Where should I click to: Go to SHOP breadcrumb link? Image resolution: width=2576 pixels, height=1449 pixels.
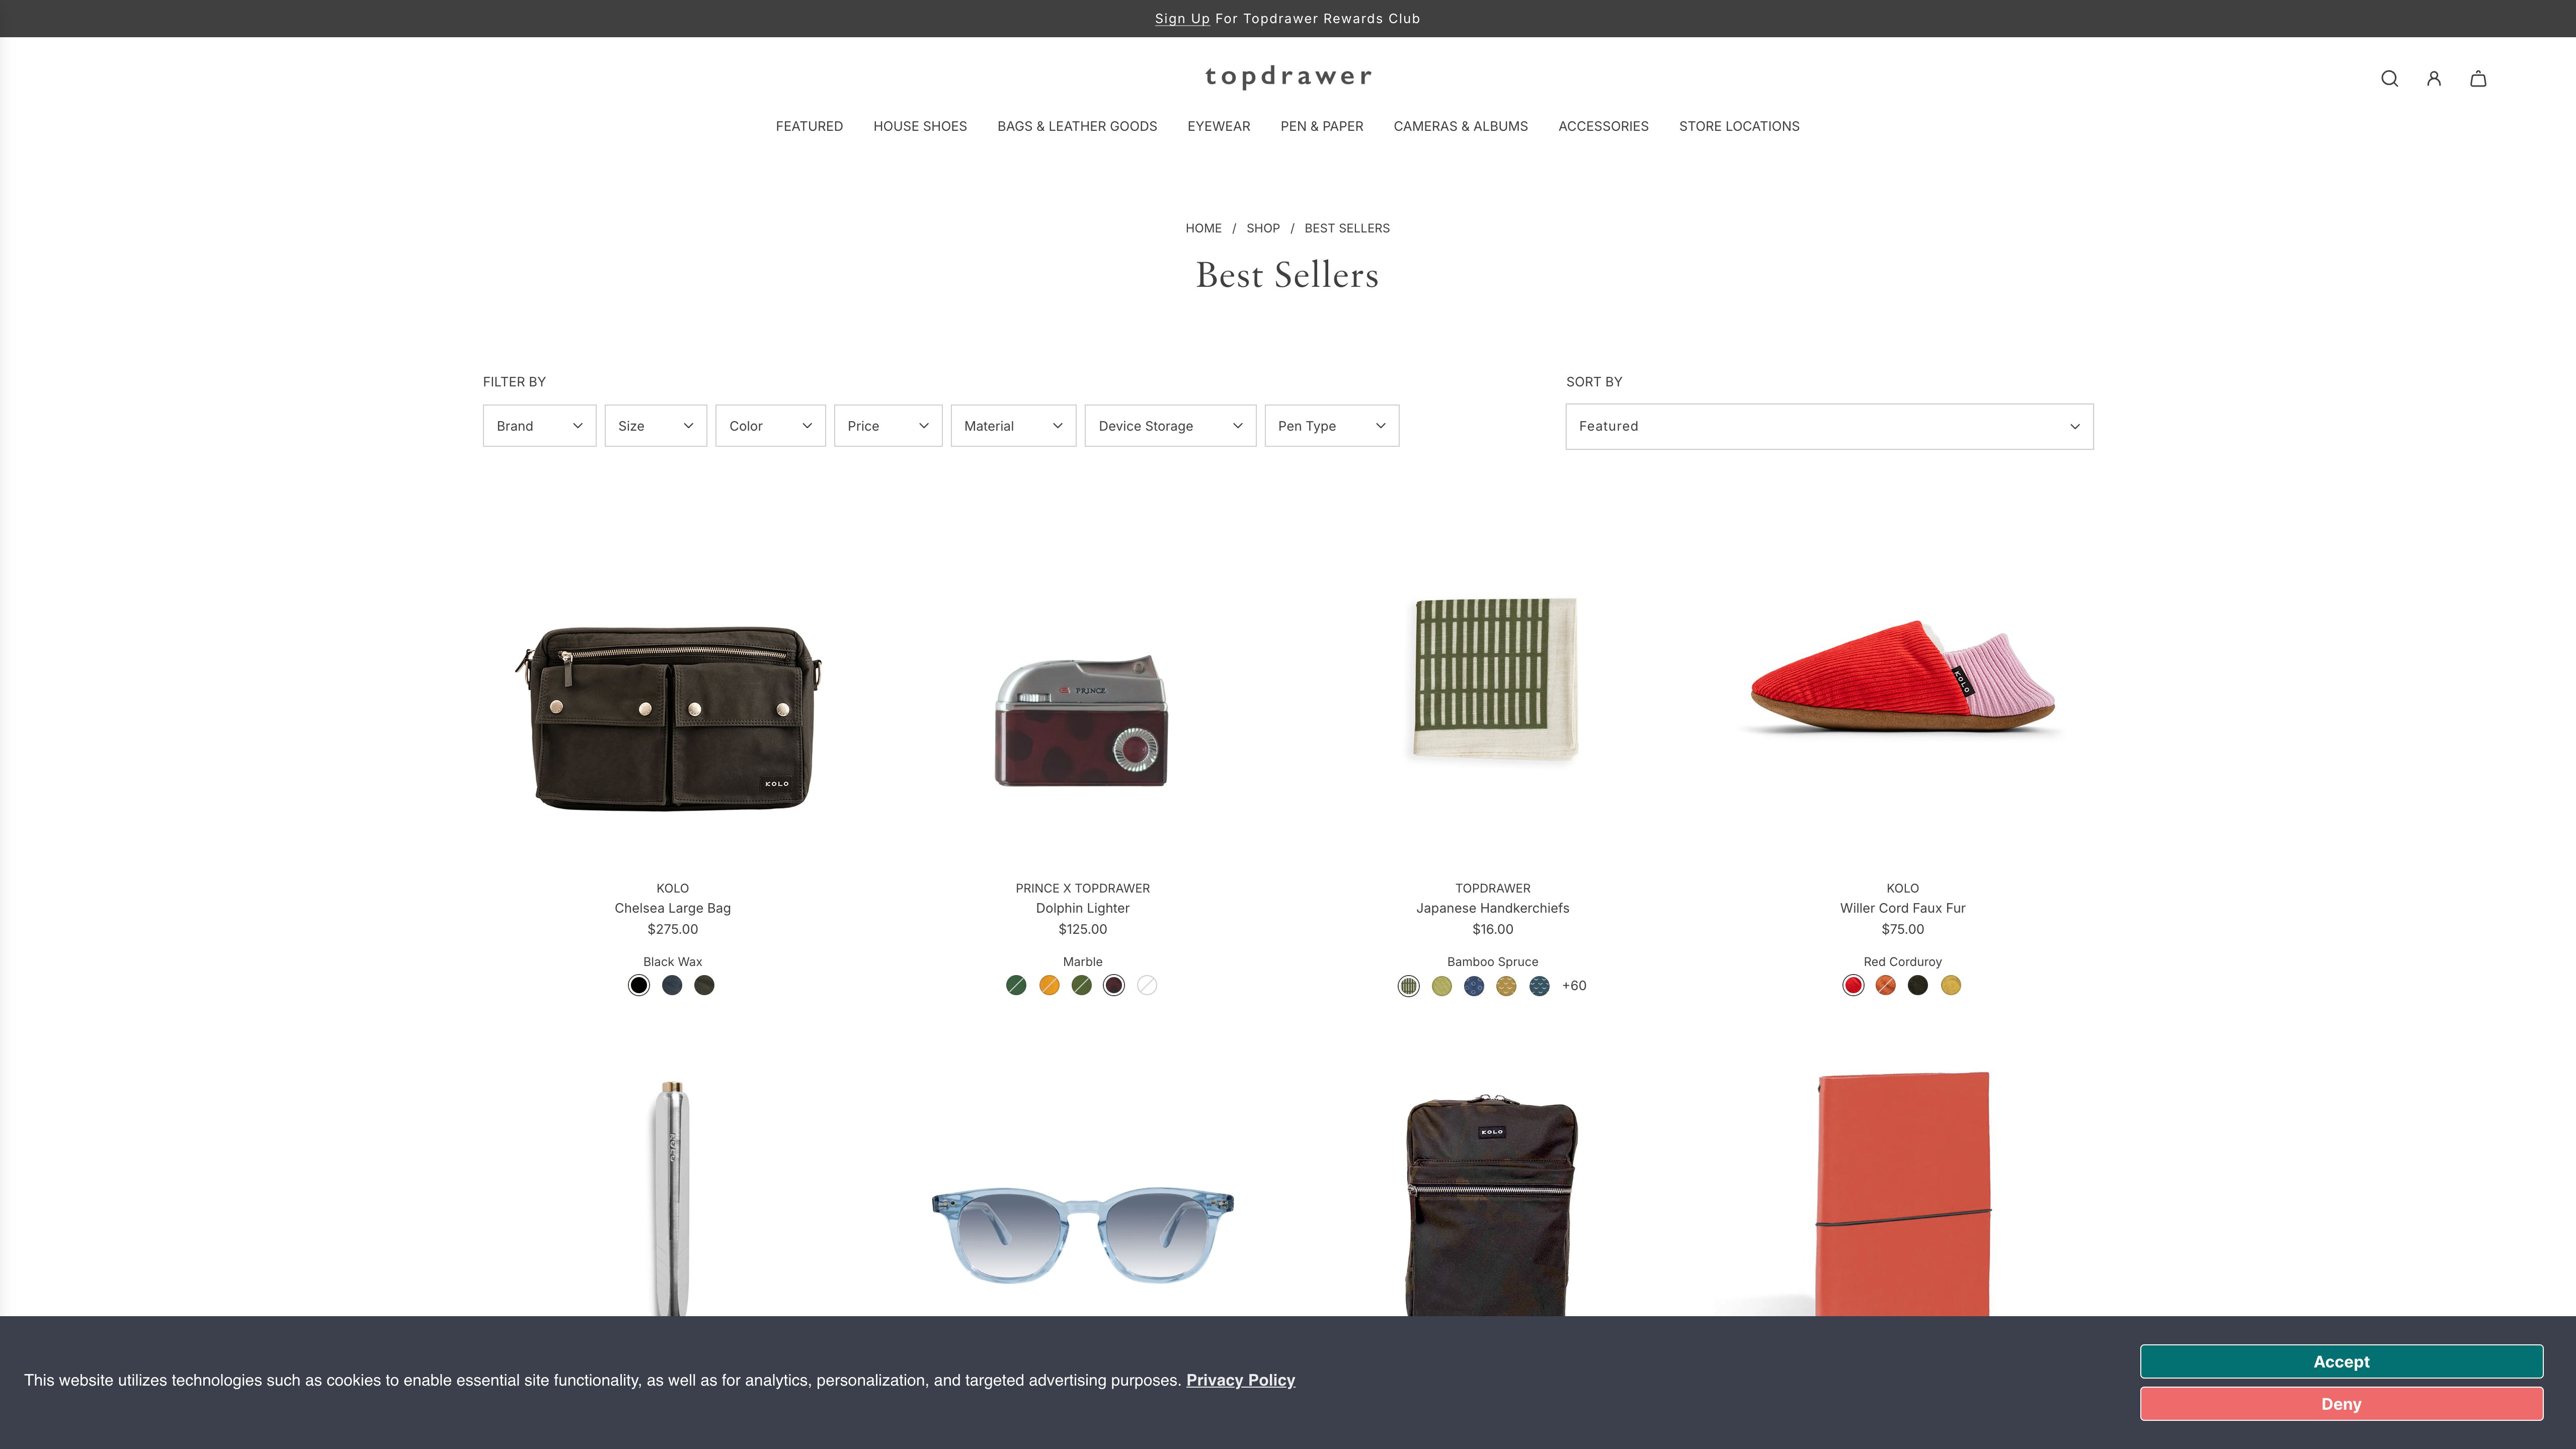(1263, 228)
